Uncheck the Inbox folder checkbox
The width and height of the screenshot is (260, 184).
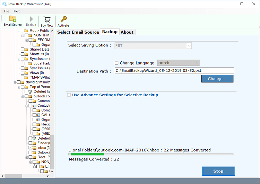31,148
